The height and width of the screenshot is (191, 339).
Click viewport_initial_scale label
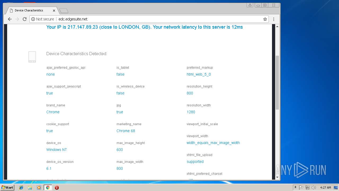(202, 124)
